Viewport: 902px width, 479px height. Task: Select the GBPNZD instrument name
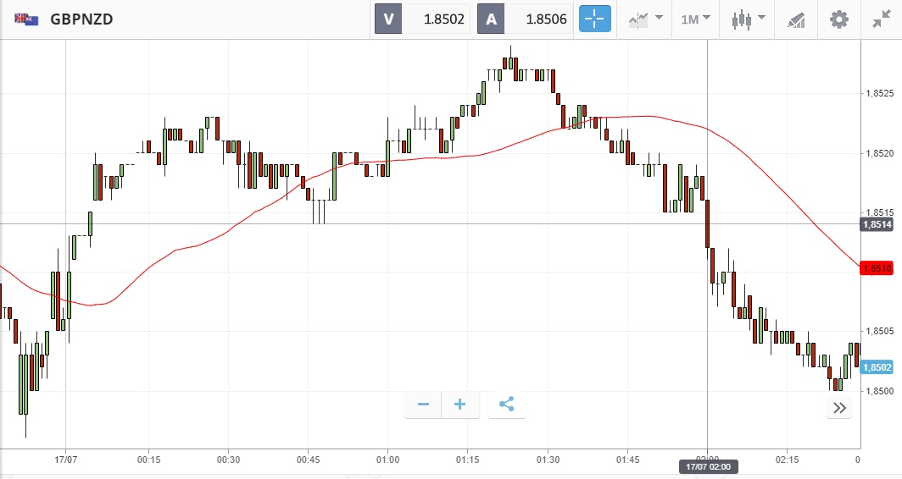point(81,19)
